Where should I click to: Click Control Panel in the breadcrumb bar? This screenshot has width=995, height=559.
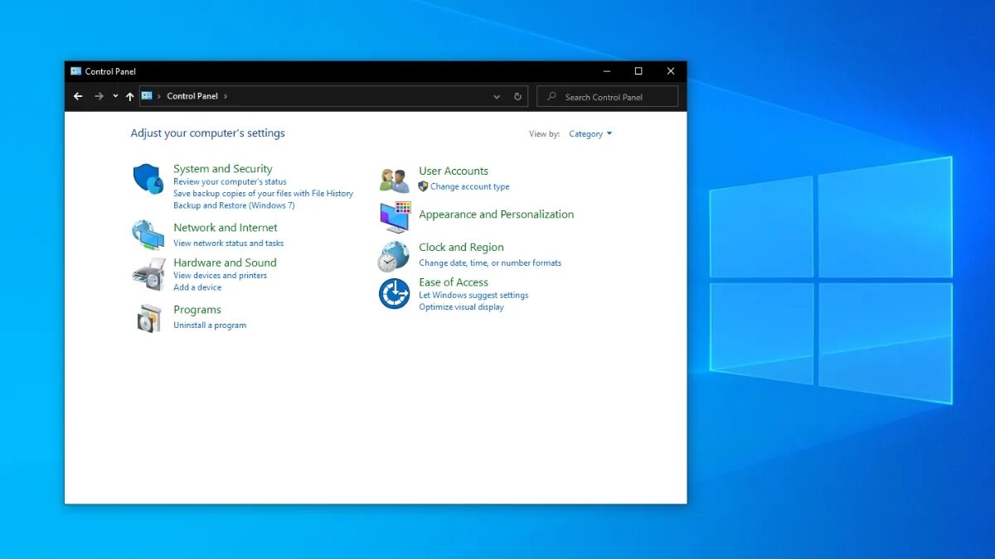(x=192, y=96)
